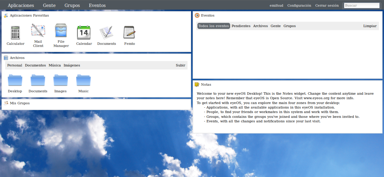Select the Personal files filter

15,65
